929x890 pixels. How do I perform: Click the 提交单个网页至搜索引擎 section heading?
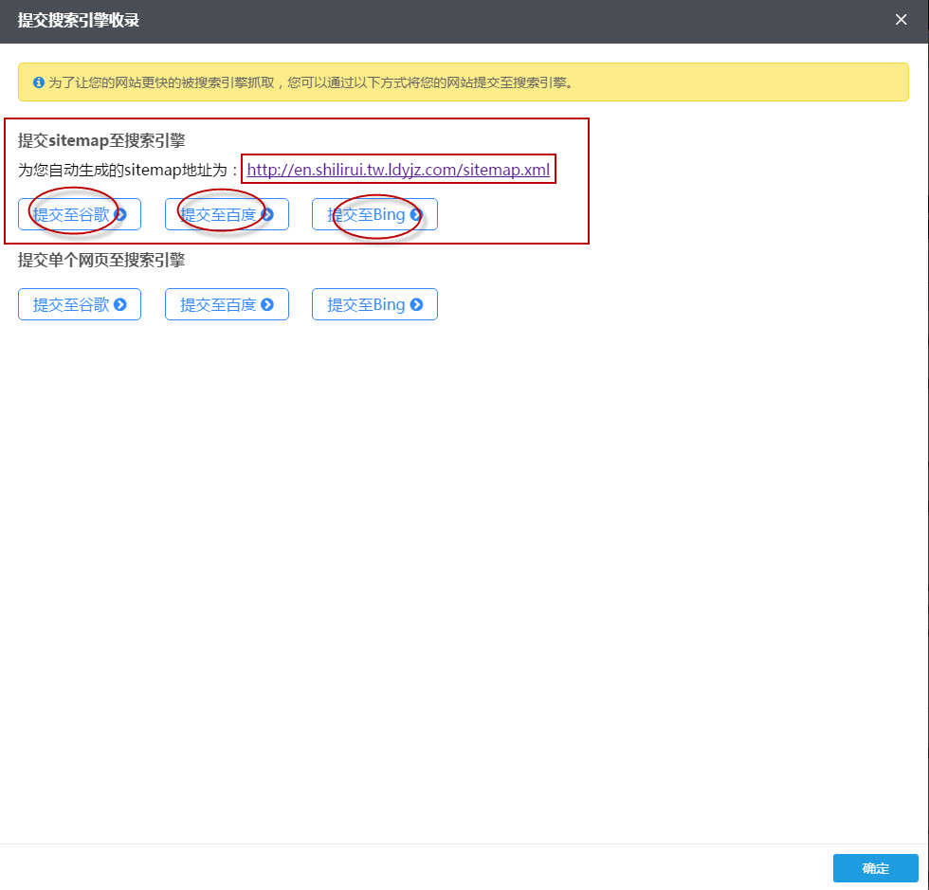click(101, 260)
